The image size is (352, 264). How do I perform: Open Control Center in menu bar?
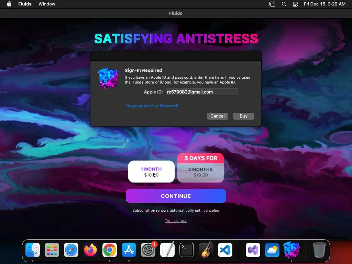tap(295, 4)
